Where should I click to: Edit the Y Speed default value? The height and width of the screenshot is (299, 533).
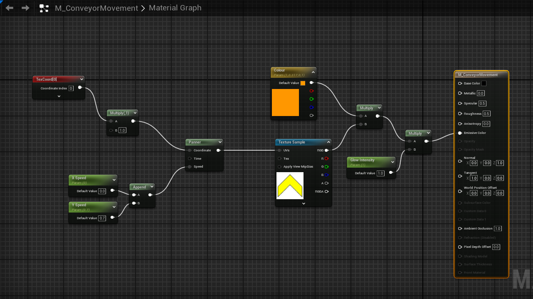102,218
